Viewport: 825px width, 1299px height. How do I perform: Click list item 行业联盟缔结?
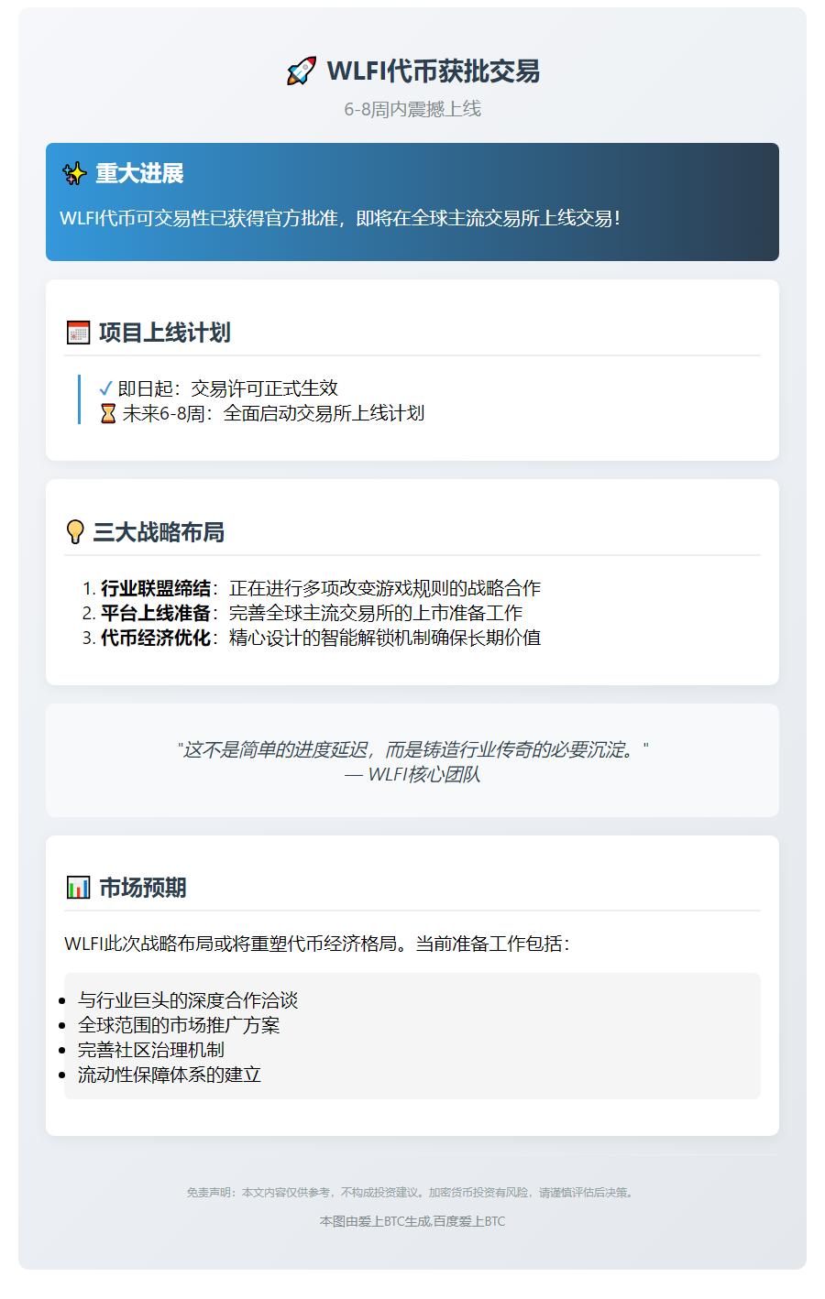321,588
